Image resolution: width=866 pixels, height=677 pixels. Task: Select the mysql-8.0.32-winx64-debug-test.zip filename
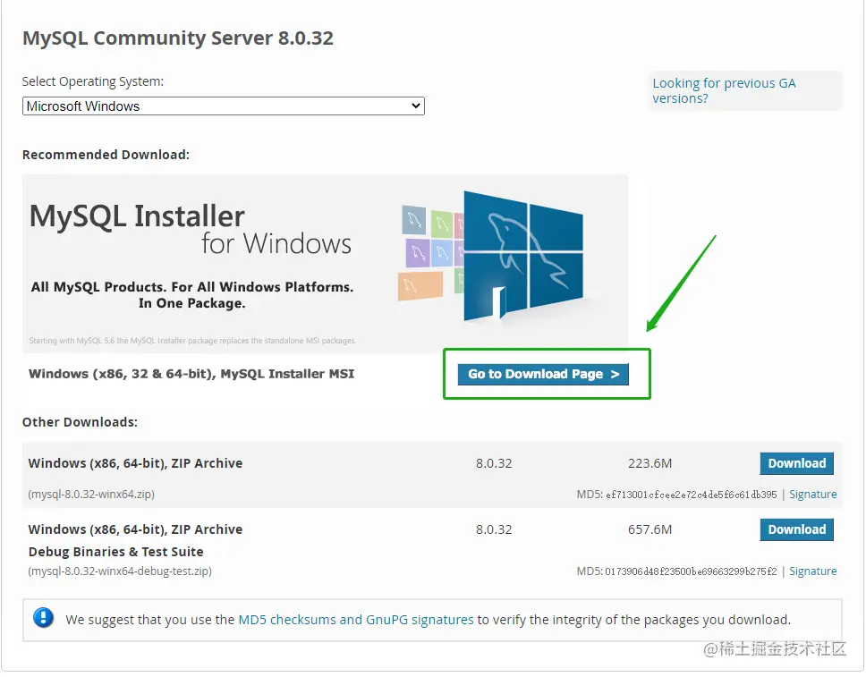coord(120,571)
